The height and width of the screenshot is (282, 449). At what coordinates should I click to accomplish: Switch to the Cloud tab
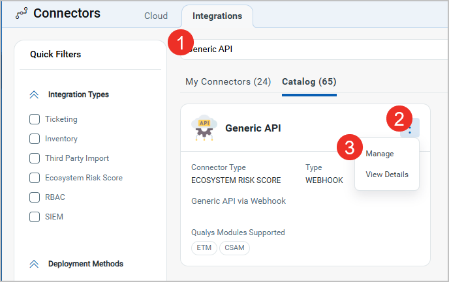(x=156, y=16)
